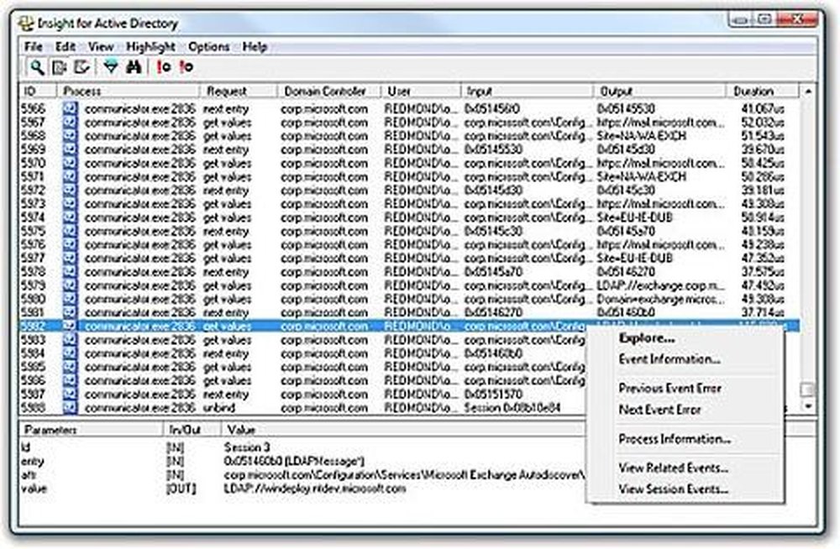
Task: Click the process icon in row 5966
Action: coord(70,109)
